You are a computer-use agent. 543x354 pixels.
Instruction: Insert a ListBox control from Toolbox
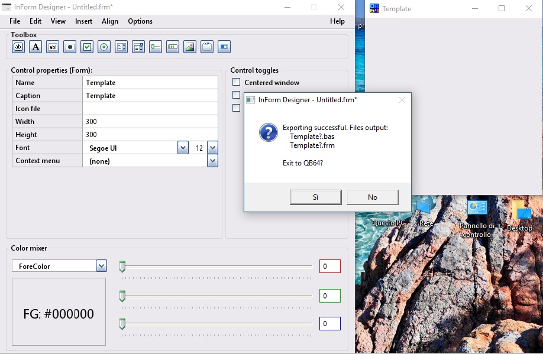click(x=121, y=47)
